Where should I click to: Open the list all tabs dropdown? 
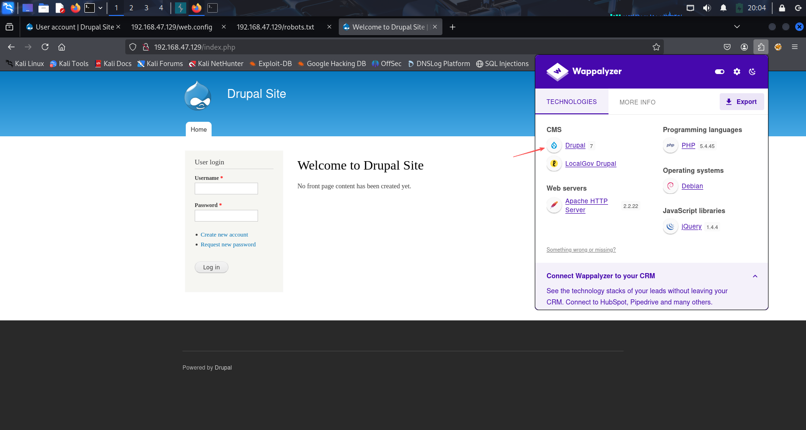point(737,27)
